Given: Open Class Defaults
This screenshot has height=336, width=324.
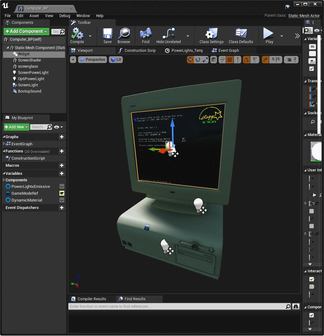Looking at the screenshot, I should [241, 36].
